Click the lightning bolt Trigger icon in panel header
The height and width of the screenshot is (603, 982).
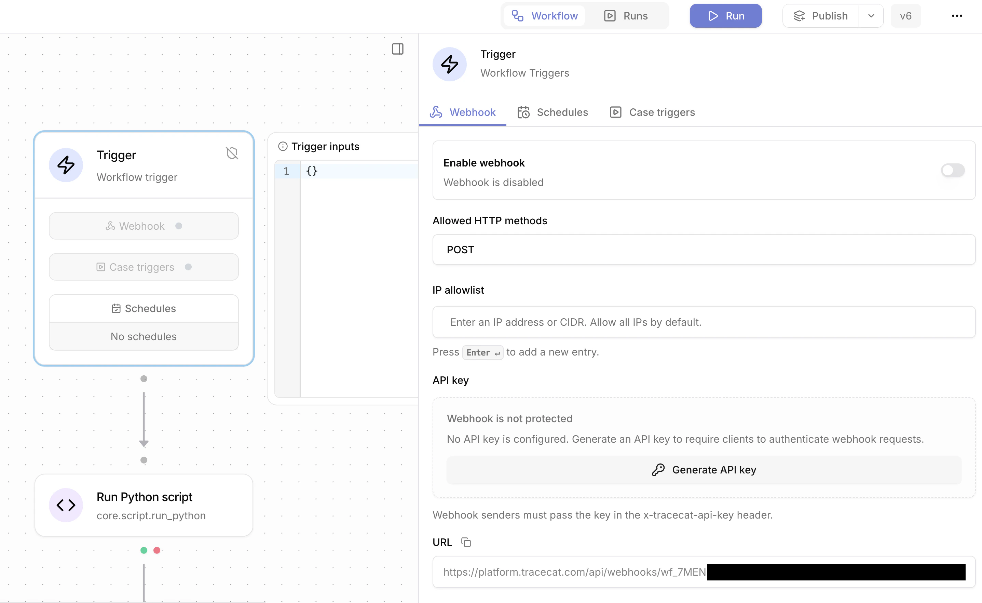449,64
